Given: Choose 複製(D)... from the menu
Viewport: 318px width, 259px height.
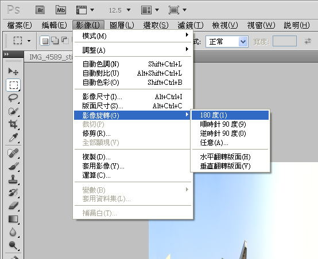Looking at the screenshot, I should click(133, 157).
